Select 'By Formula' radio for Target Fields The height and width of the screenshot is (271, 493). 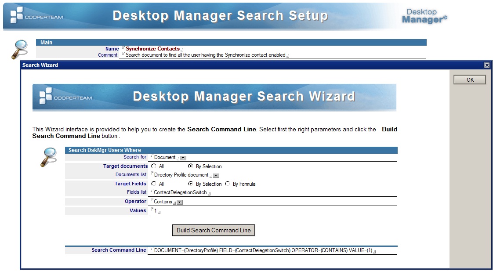click(227, 184)
